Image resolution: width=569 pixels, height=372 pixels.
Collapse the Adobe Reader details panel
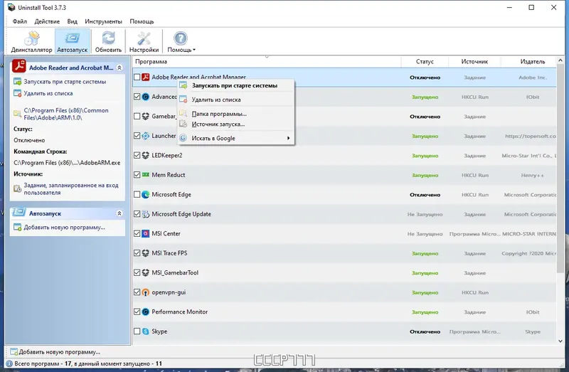(119, 68)
